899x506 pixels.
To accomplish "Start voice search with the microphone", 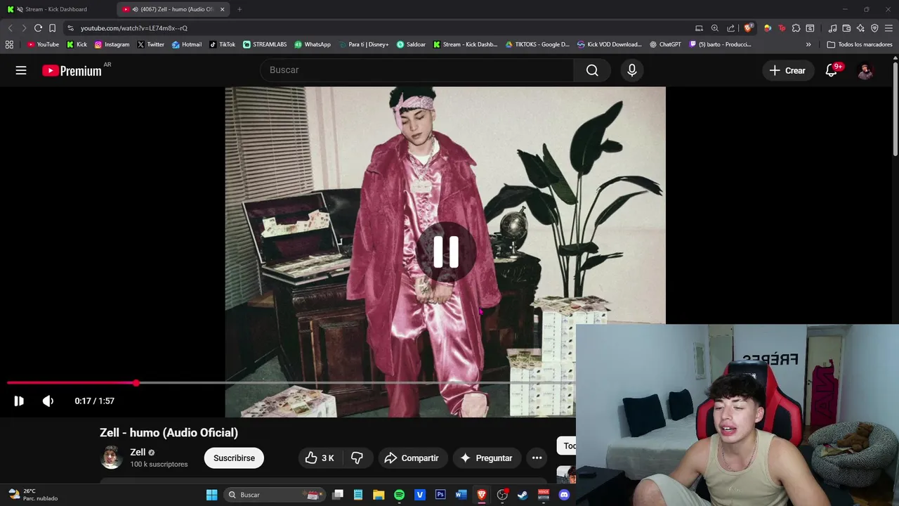I will tap(631, 70).
